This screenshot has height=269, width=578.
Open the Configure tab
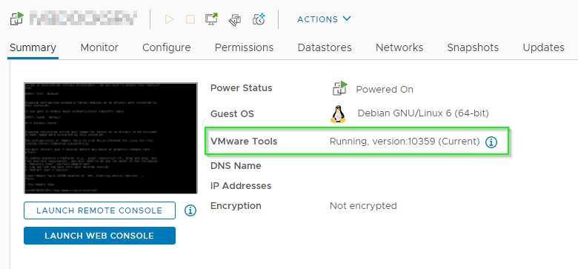point(167,47)
